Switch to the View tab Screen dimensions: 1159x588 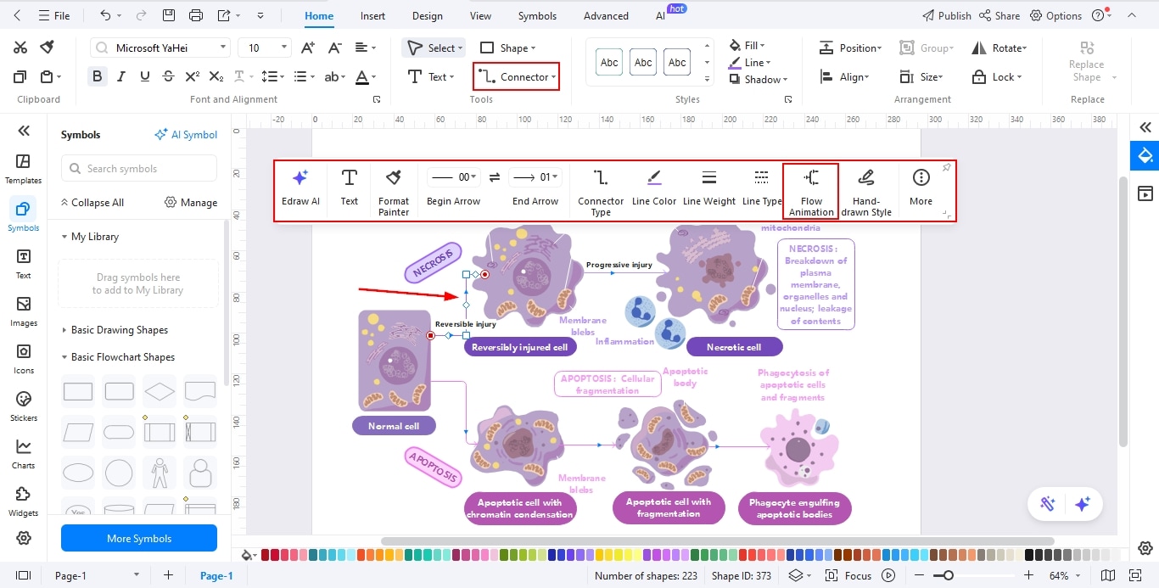480,15
